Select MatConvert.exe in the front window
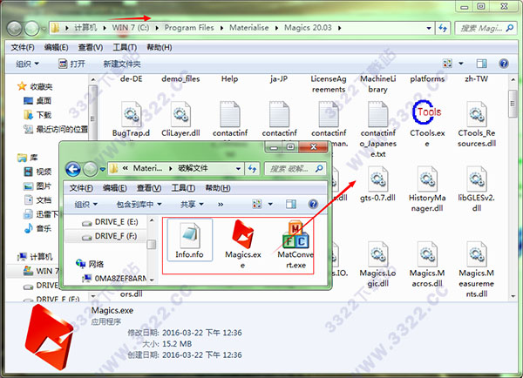 [295, 245]
